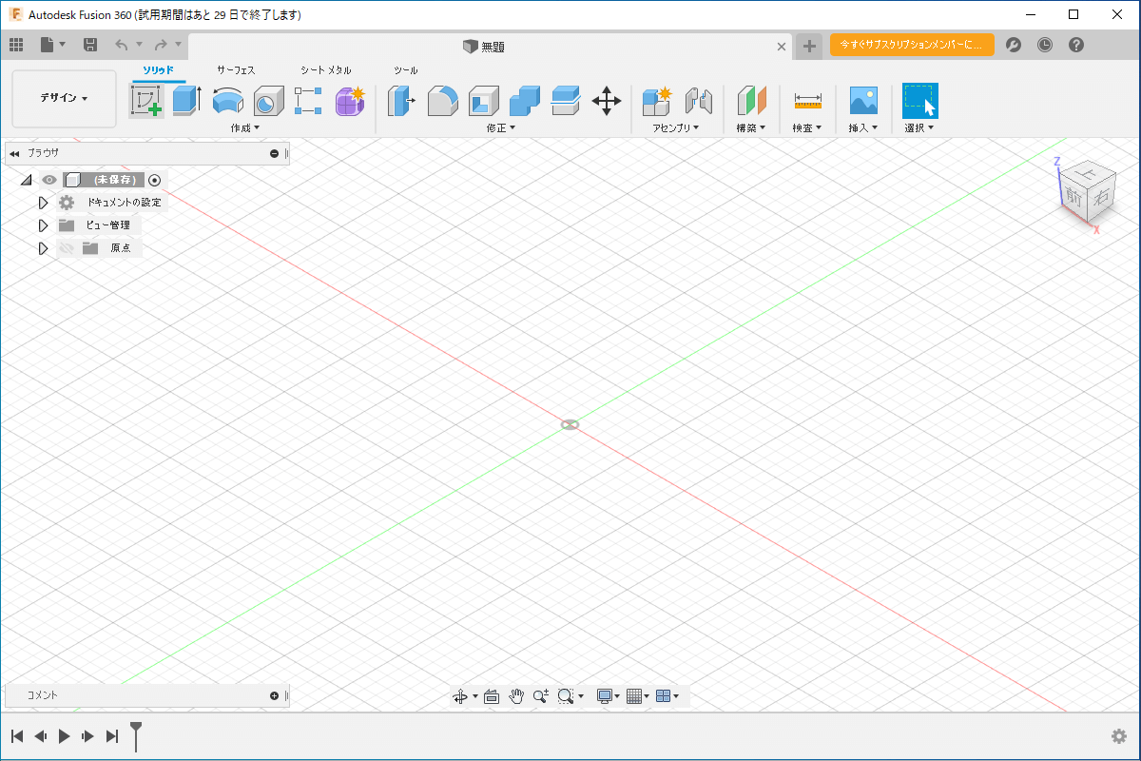Viewport: 1141px width, 761px height.
Task: Select the Create Form purple tool
Action: pyautogui.click(x=350, y=101)
